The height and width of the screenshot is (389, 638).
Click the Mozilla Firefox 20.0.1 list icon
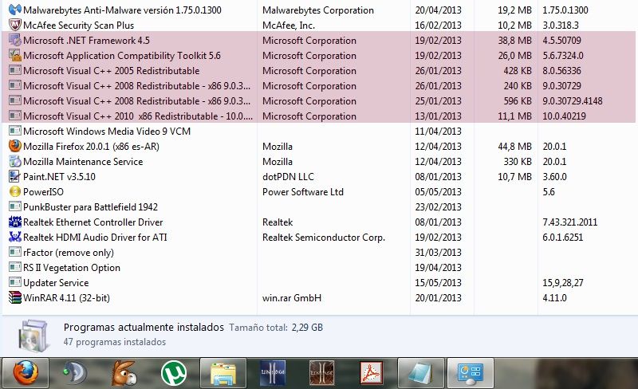point(15,146)
